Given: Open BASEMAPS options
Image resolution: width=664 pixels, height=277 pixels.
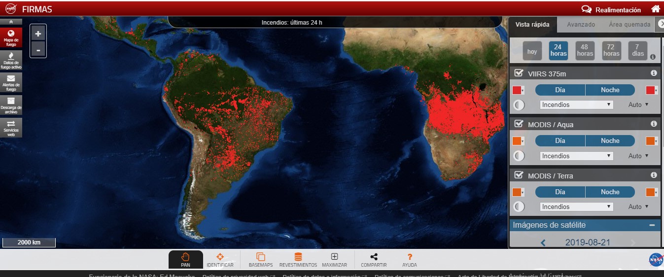Looking at the screenshot, I should [261, 260].
